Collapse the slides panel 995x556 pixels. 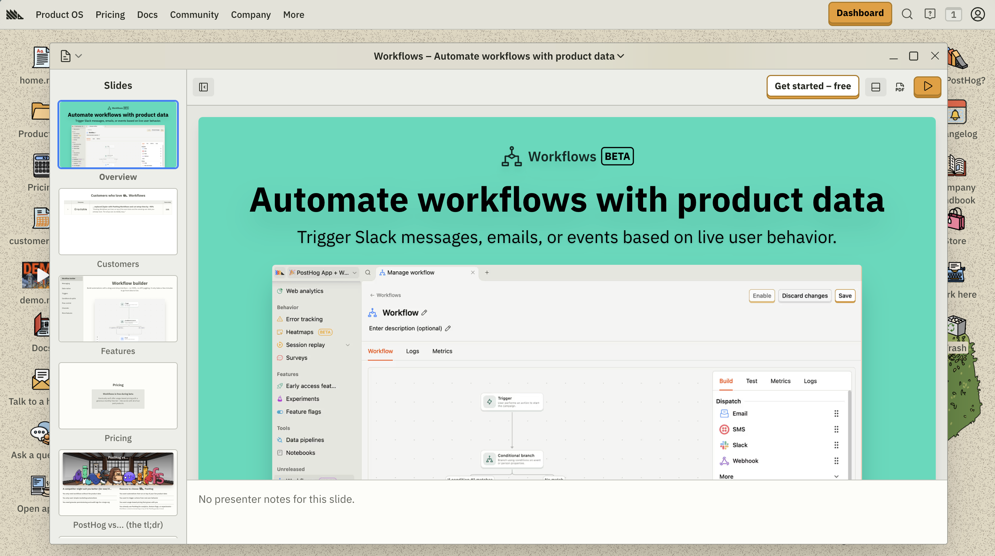(203, 87)
